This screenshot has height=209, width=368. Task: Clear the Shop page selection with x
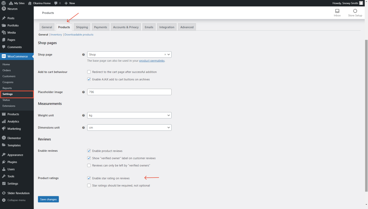pyautogui.click(x=165, y=54)
